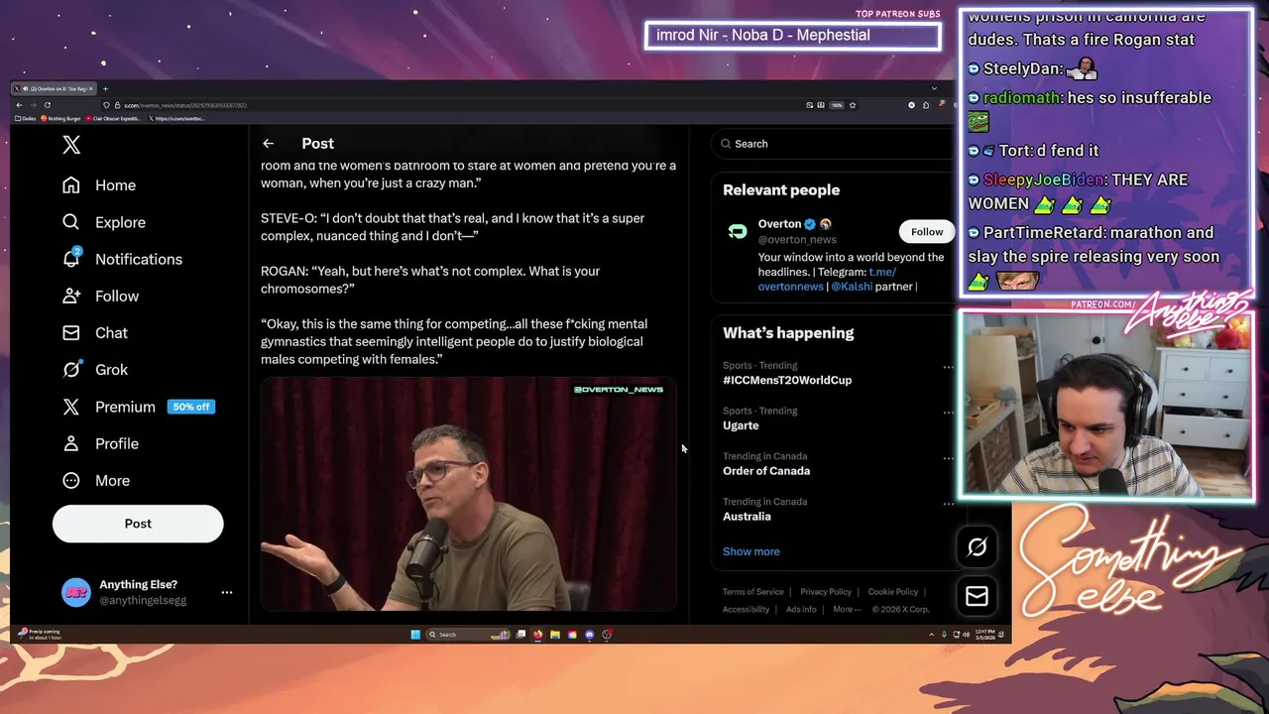Open More circle icon in sidebar
Screen dimensions: 1269x714
coord(71,480)
